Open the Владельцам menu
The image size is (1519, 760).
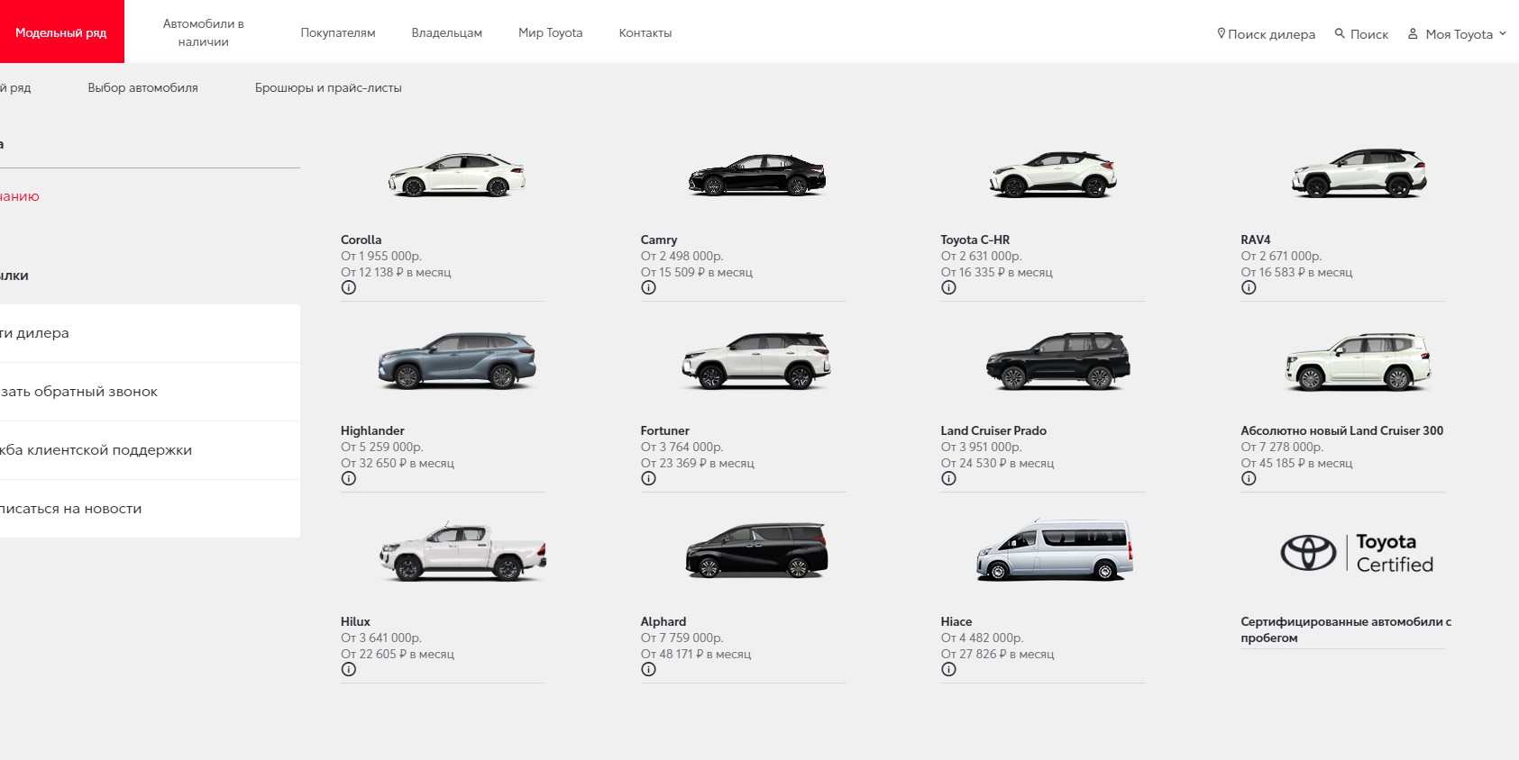pos(447,32)
